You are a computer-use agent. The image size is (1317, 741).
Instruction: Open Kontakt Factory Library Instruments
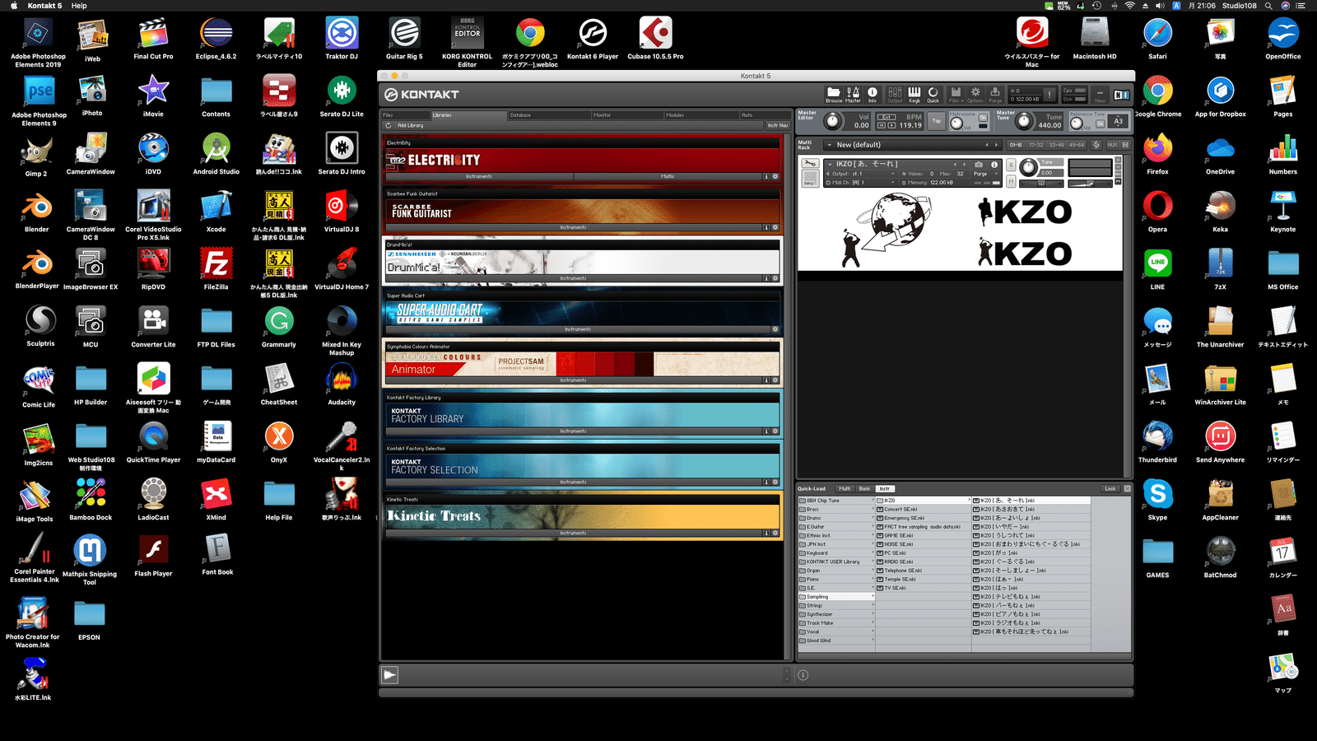pos(574,431)
